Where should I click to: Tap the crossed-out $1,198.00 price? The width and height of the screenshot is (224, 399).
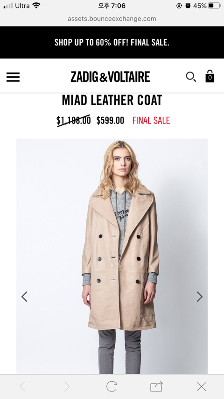(73, 120)
